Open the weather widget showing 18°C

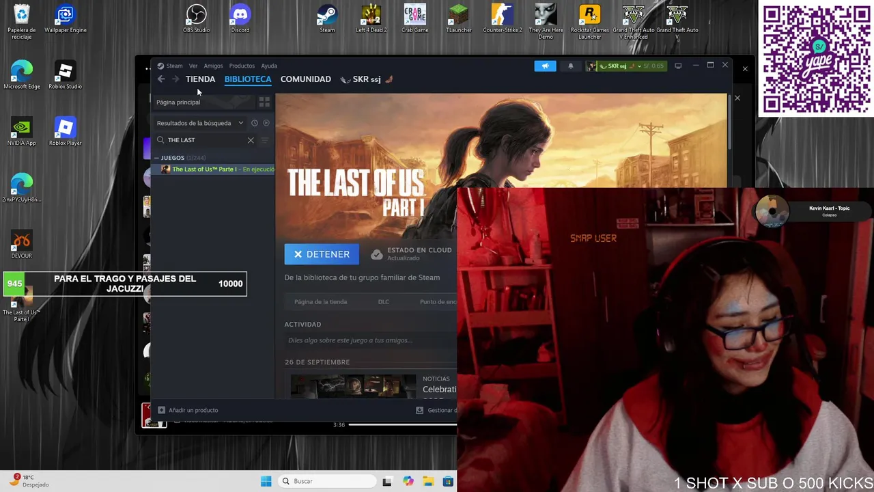(x=29, y=481)
